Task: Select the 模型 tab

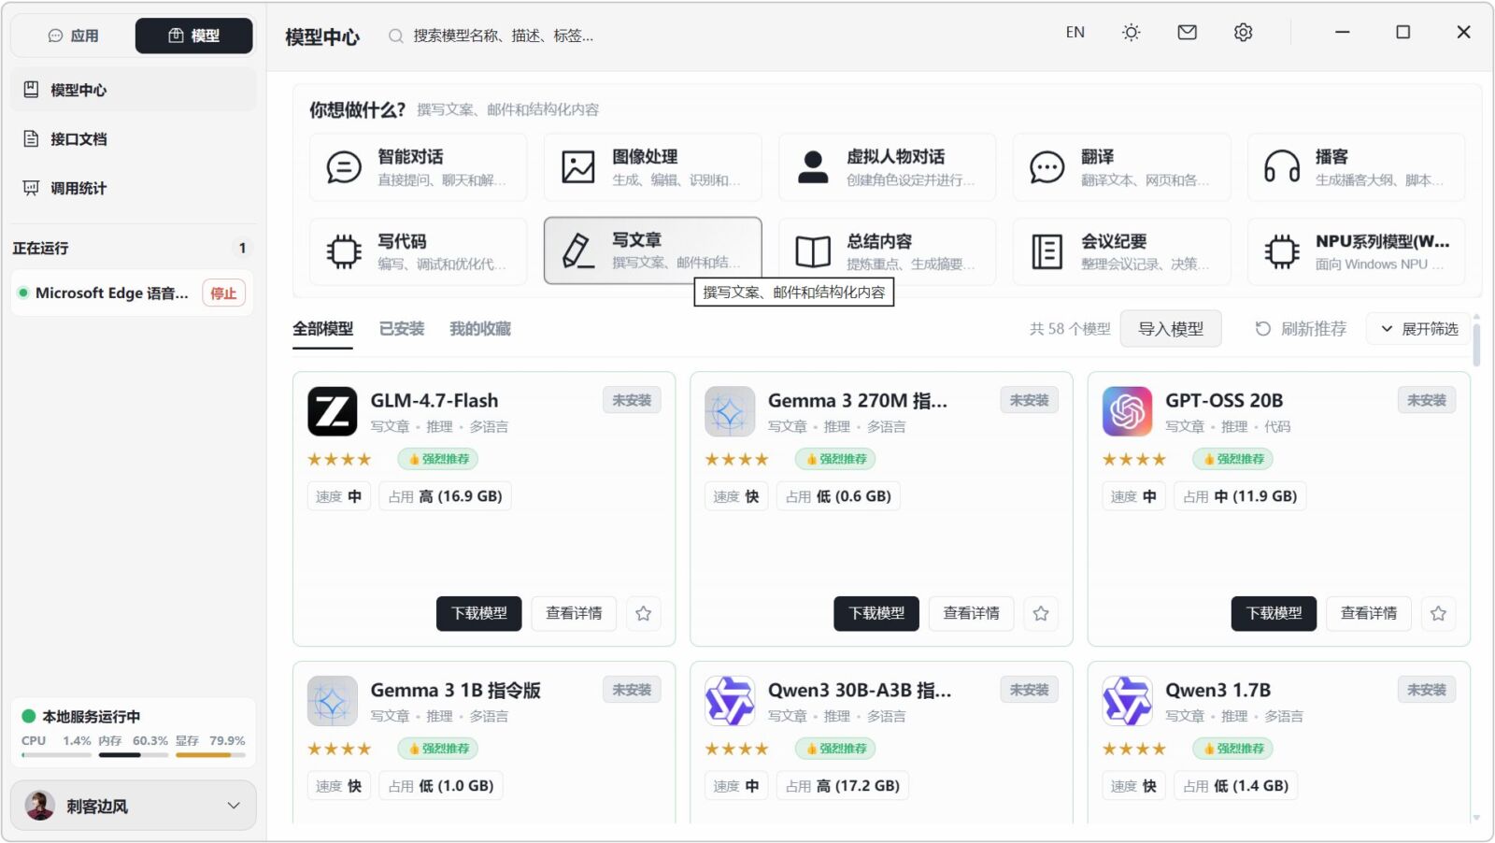Action: pyautogui.click(x=193, y=36)
